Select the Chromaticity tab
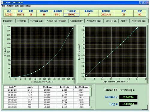150x112 pixels. 76,21
